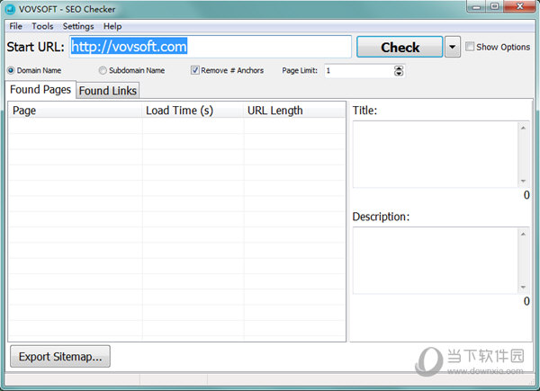Sort by the URL Length column header
This screenshot has height=391, width=540.
coord(294,111)
